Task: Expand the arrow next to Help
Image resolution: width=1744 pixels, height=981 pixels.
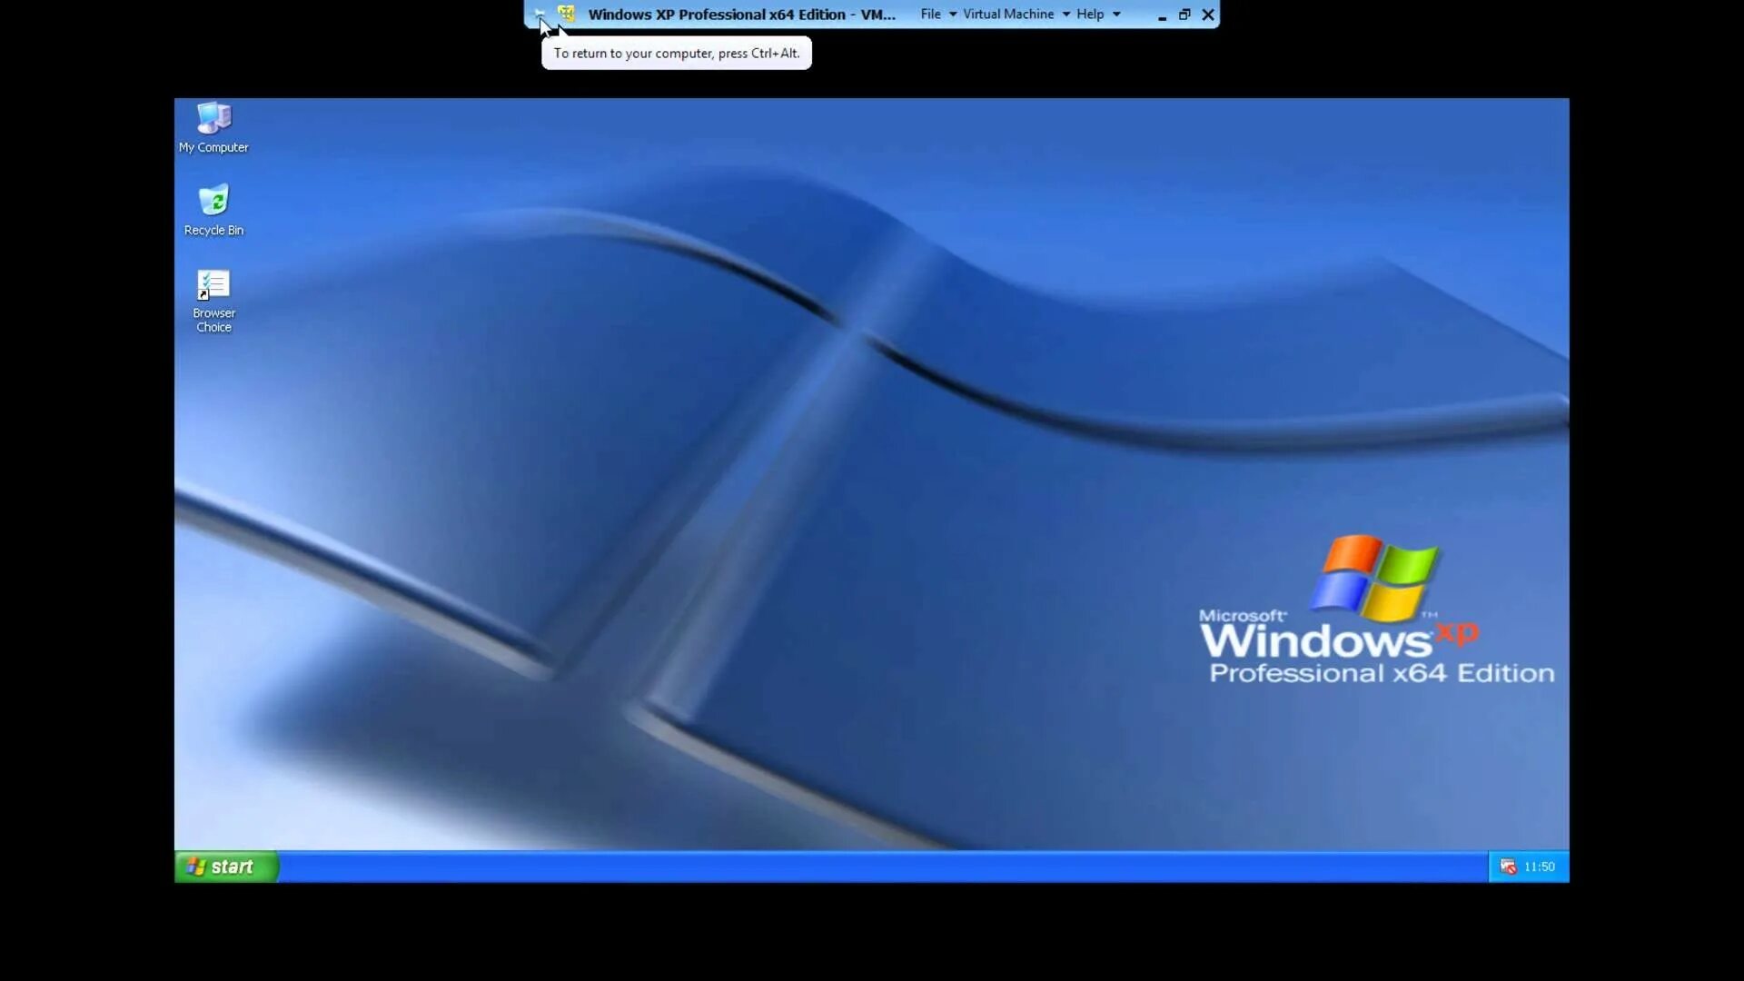Action: [x=1116, y=15]
